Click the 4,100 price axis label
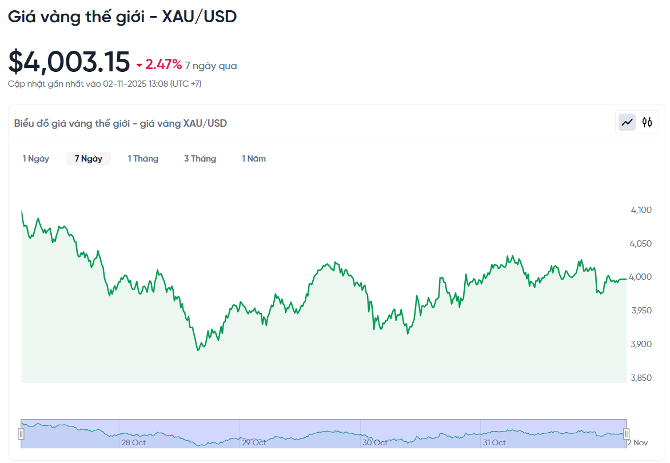 pos(640,210)
